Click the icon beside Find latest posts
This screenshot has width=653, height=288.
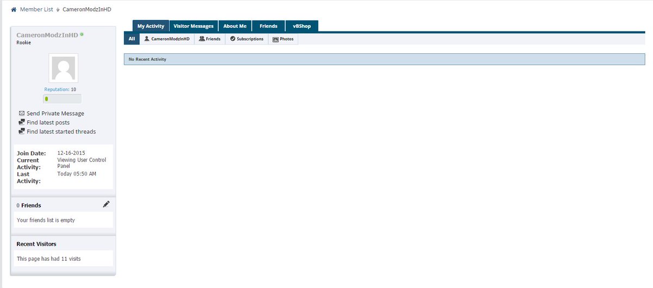pyautogui.click(x=22, y=122)
